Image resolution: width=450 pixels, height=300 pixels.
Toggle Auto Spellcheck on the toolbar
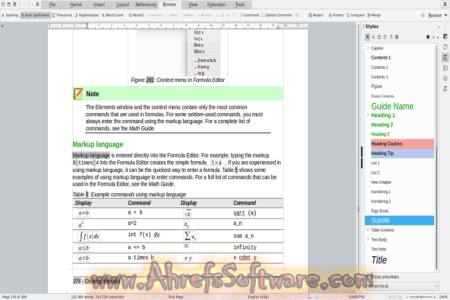coord(35,14)
